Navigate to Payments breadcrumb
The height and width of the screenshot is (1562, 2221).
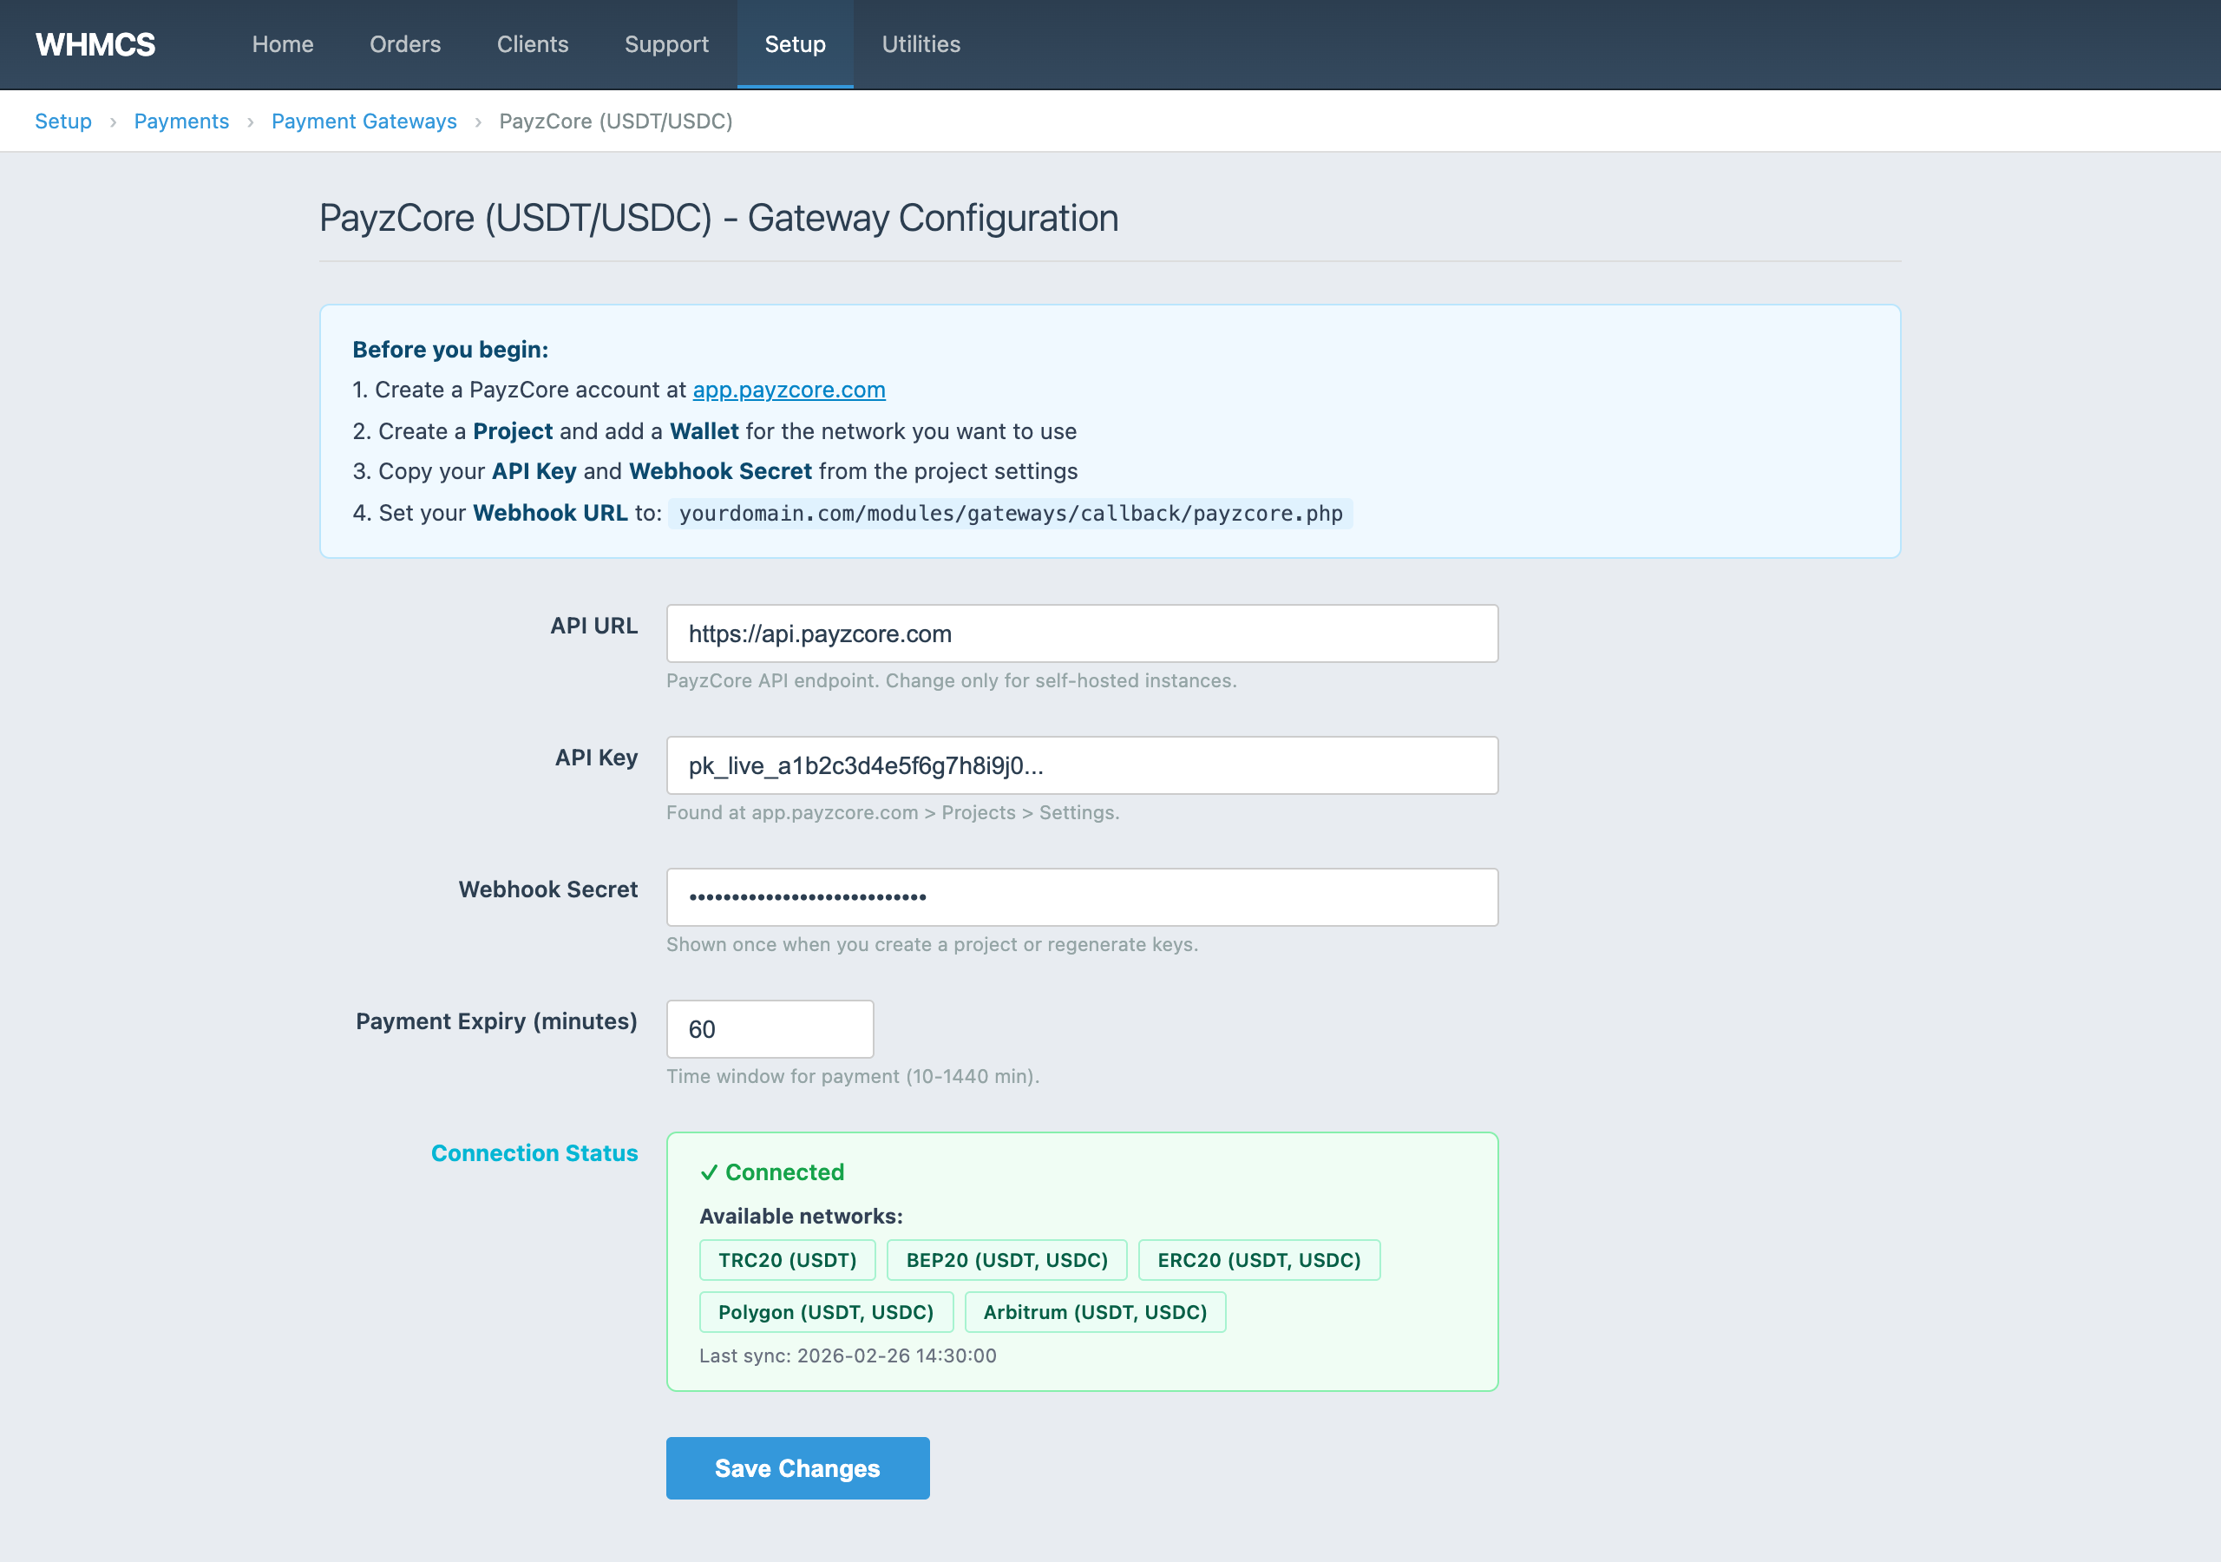pyautogui.click(x=181, y=121)
